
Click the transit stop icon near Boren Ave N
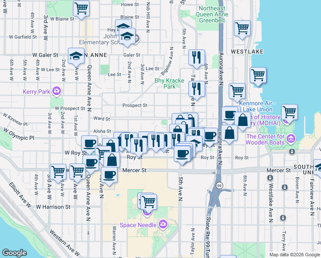[285, 187]
